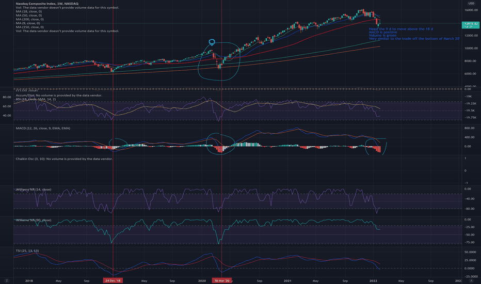Click the speech-bubble annotation marker above the 2020 peak
481x284 pixels.
pyautogui.click(x=212, y=42)
